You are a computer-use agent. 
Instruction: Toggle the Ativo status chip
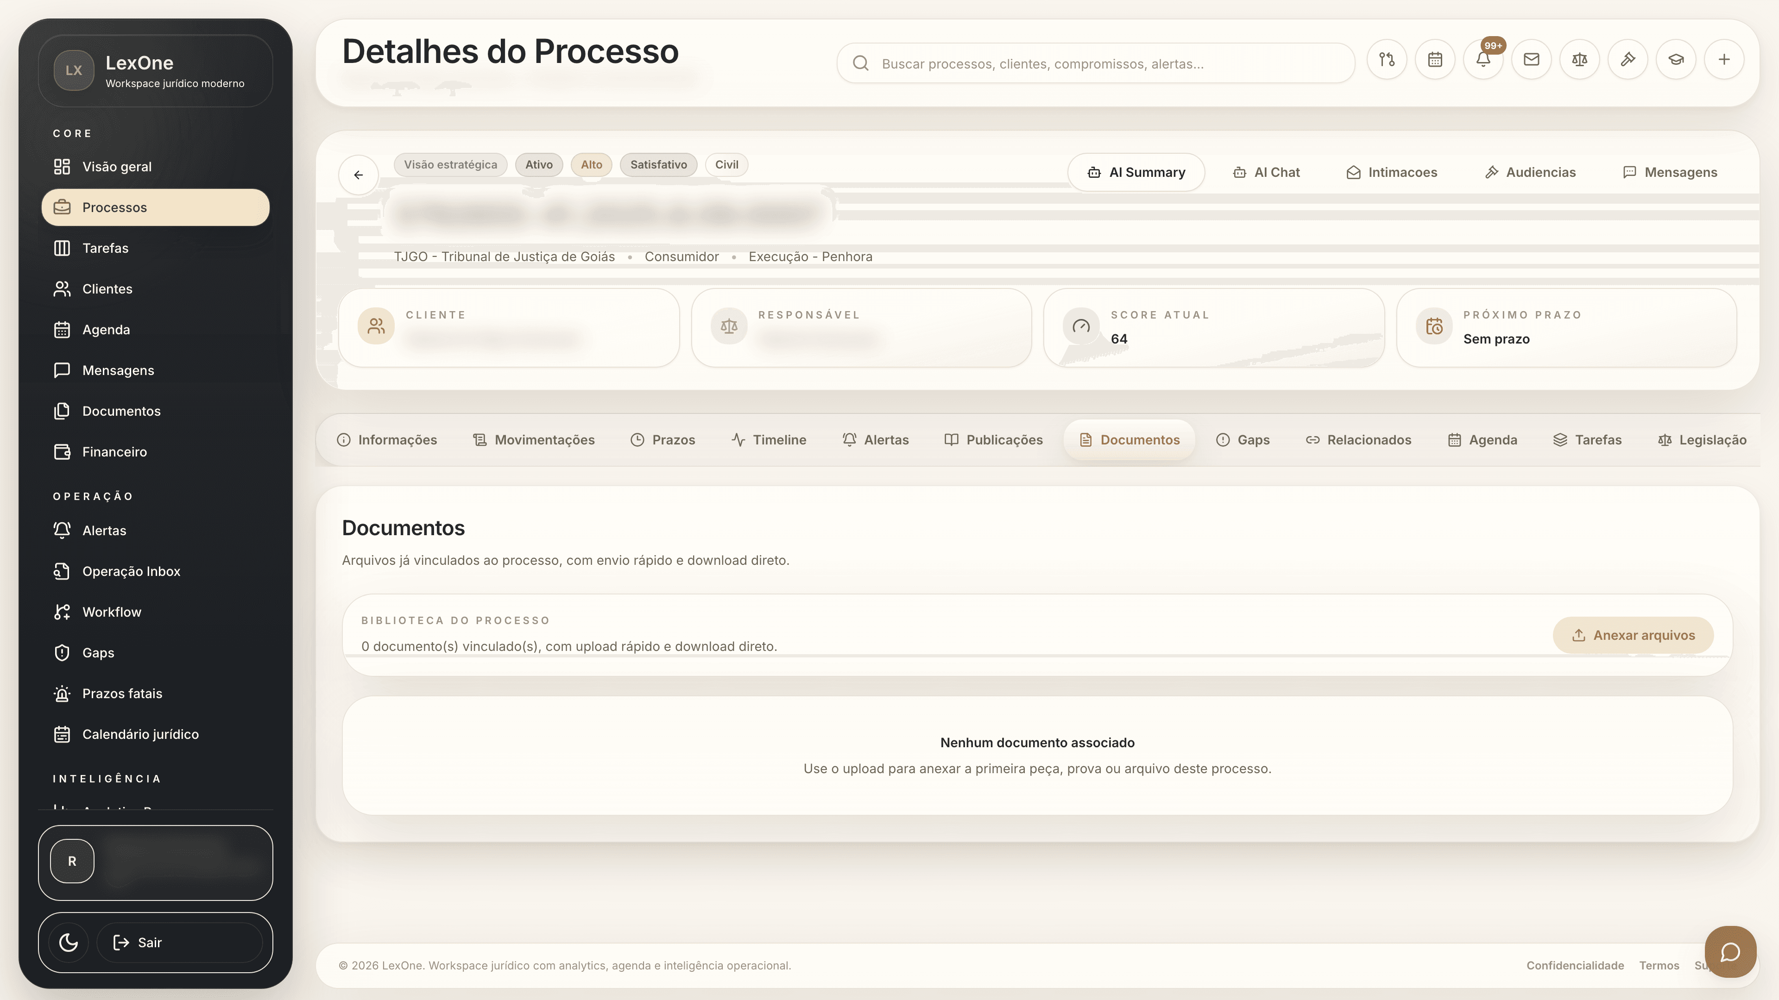click(x=539, y=164)
